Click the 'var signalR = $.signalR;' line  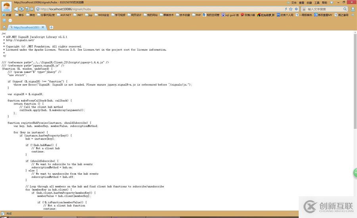tap(25, 94)
